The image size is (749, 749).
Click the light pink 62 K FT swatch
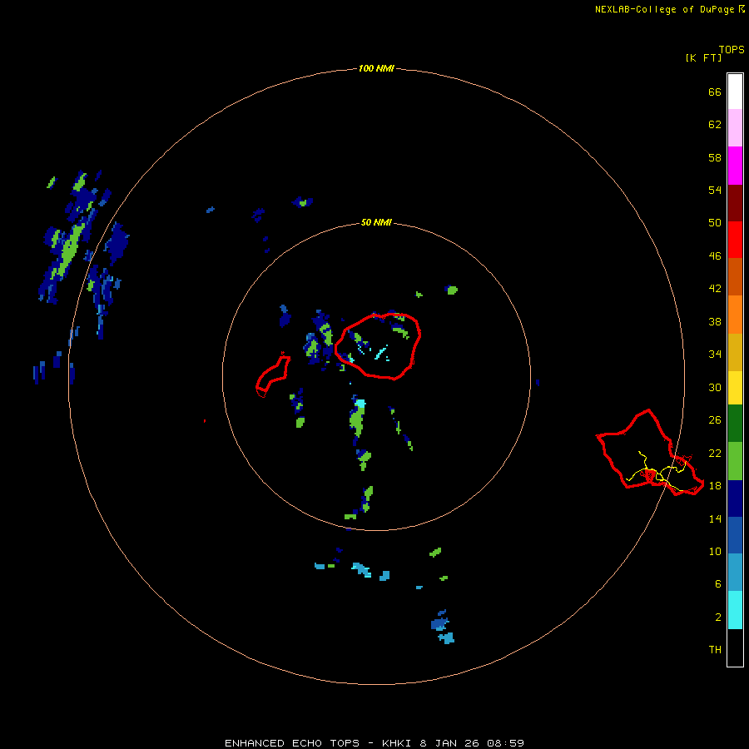pyautogui.click(x=735, y=127)
